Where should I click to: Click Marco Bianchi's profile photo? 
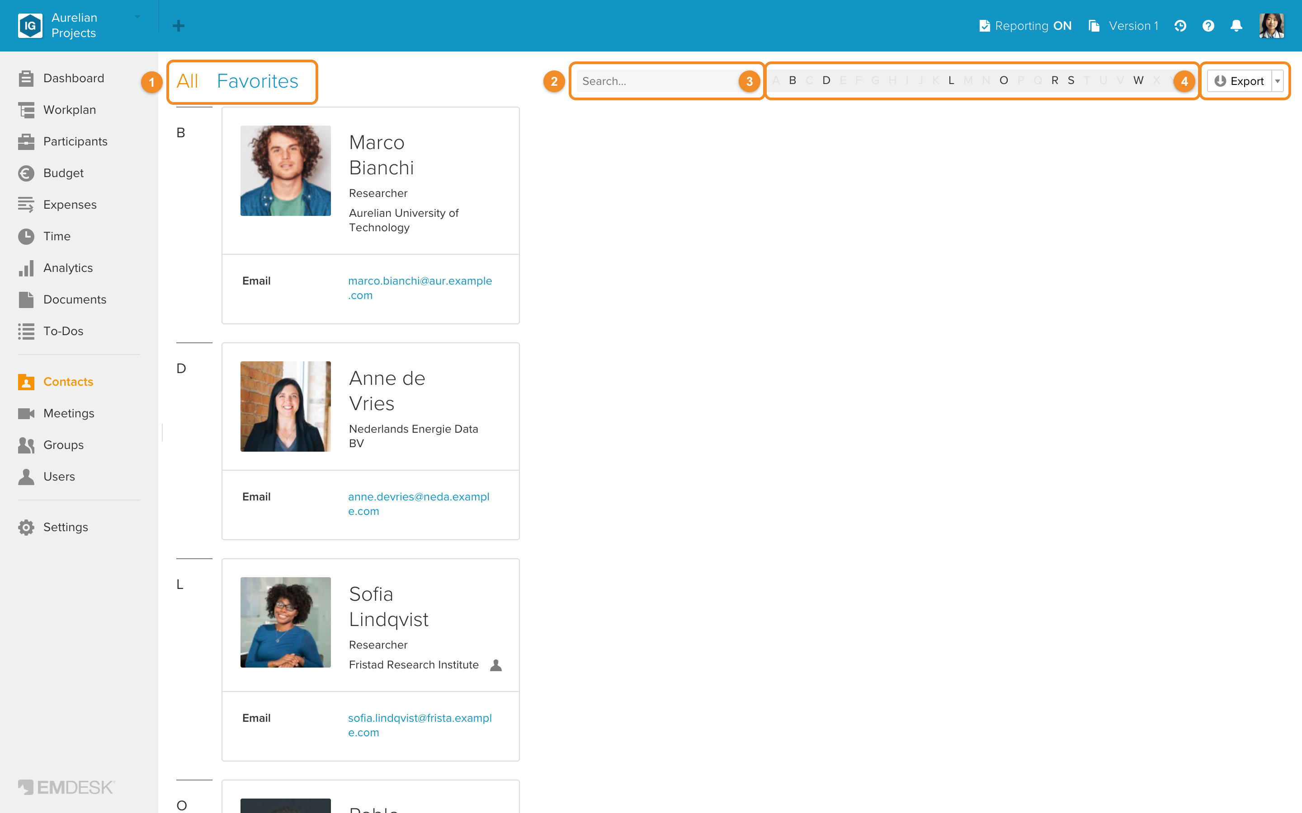pyautogui.click(x=286, y=171)
